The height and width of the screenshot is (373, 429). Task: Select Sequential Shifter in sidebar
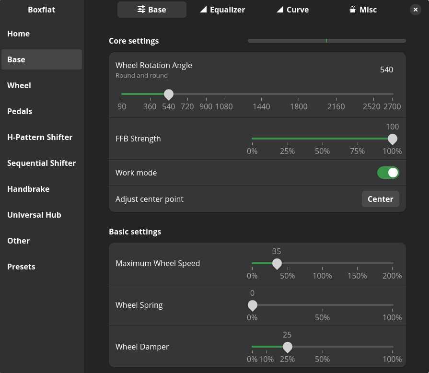pos(41,163)
